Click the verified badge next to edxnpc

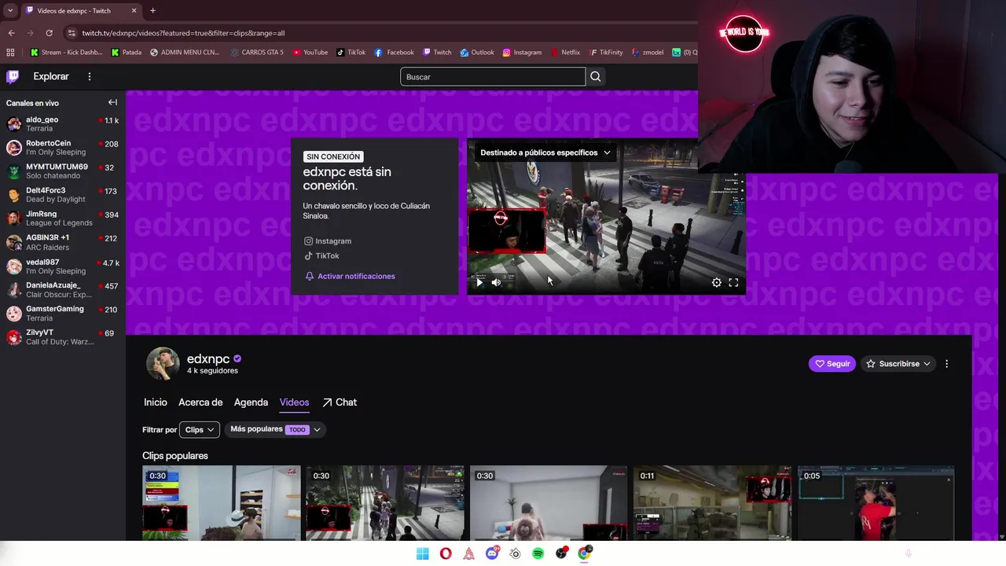tap(237, 358)
